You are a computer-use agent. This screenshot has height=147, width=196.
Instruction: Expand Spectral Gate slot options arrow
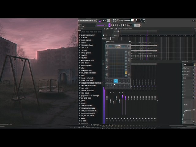coord(183,75)
